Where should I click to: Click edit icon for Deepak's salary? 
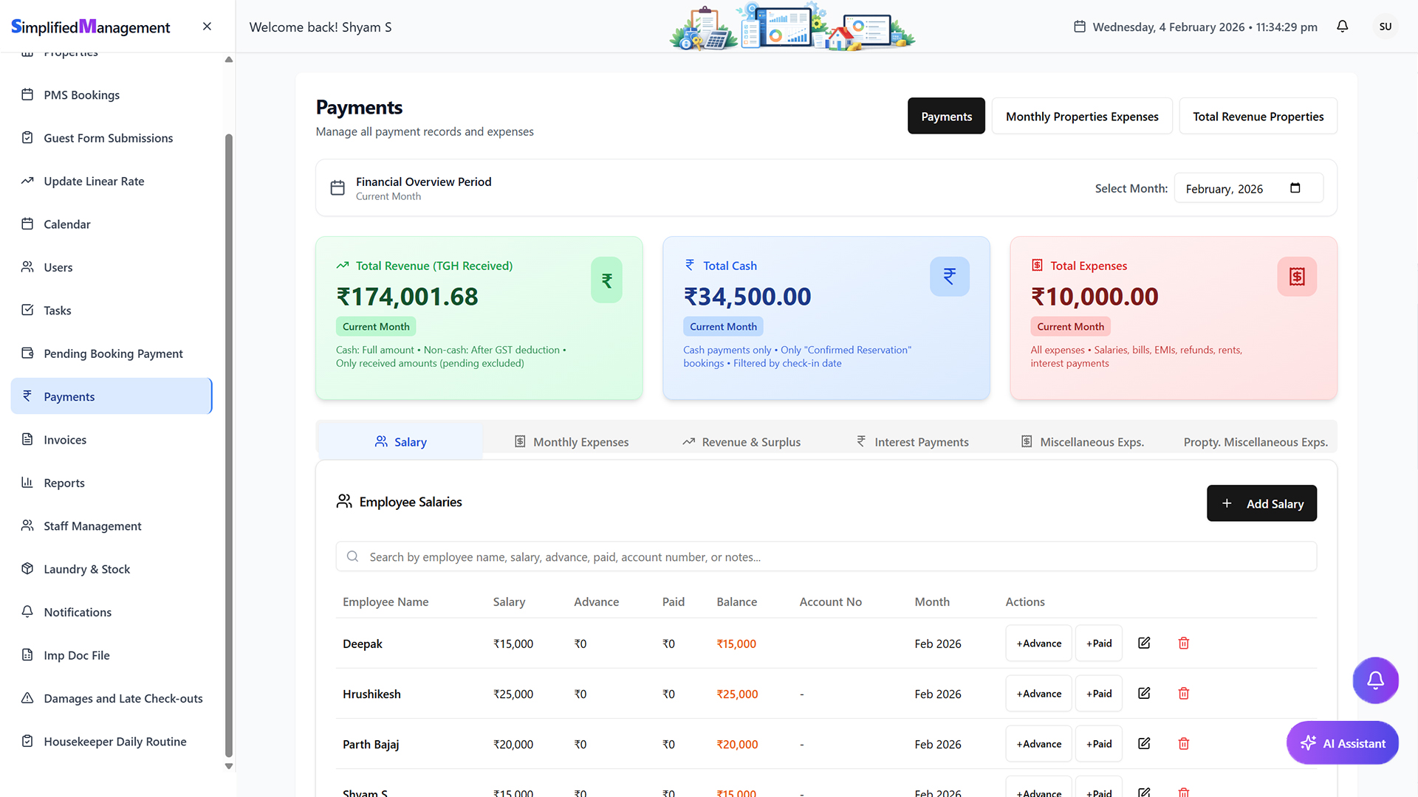pos(1144,643)
